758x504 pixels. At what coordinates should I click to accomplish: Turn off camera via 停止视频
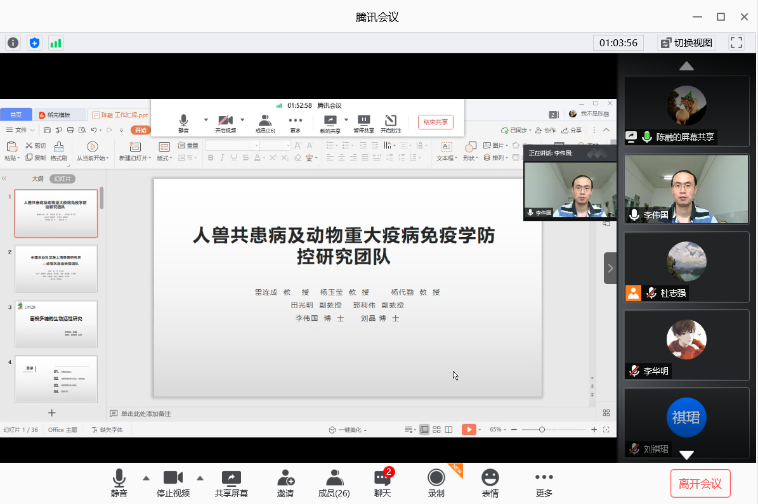(x=173, y=484)
